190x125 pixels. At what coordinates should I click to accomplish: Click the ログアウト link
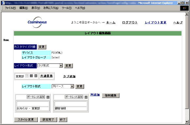tap(130, 22)
